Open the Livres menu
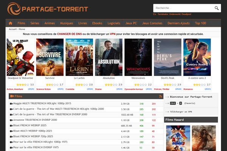 82,23
